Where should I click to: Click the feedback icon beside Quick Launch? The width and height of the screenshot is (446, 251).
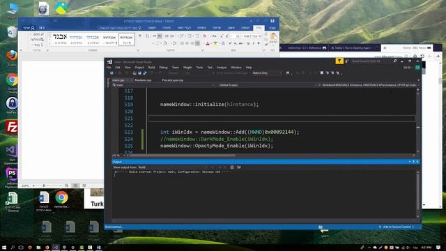pyautogui.click(x=347, y=61)
